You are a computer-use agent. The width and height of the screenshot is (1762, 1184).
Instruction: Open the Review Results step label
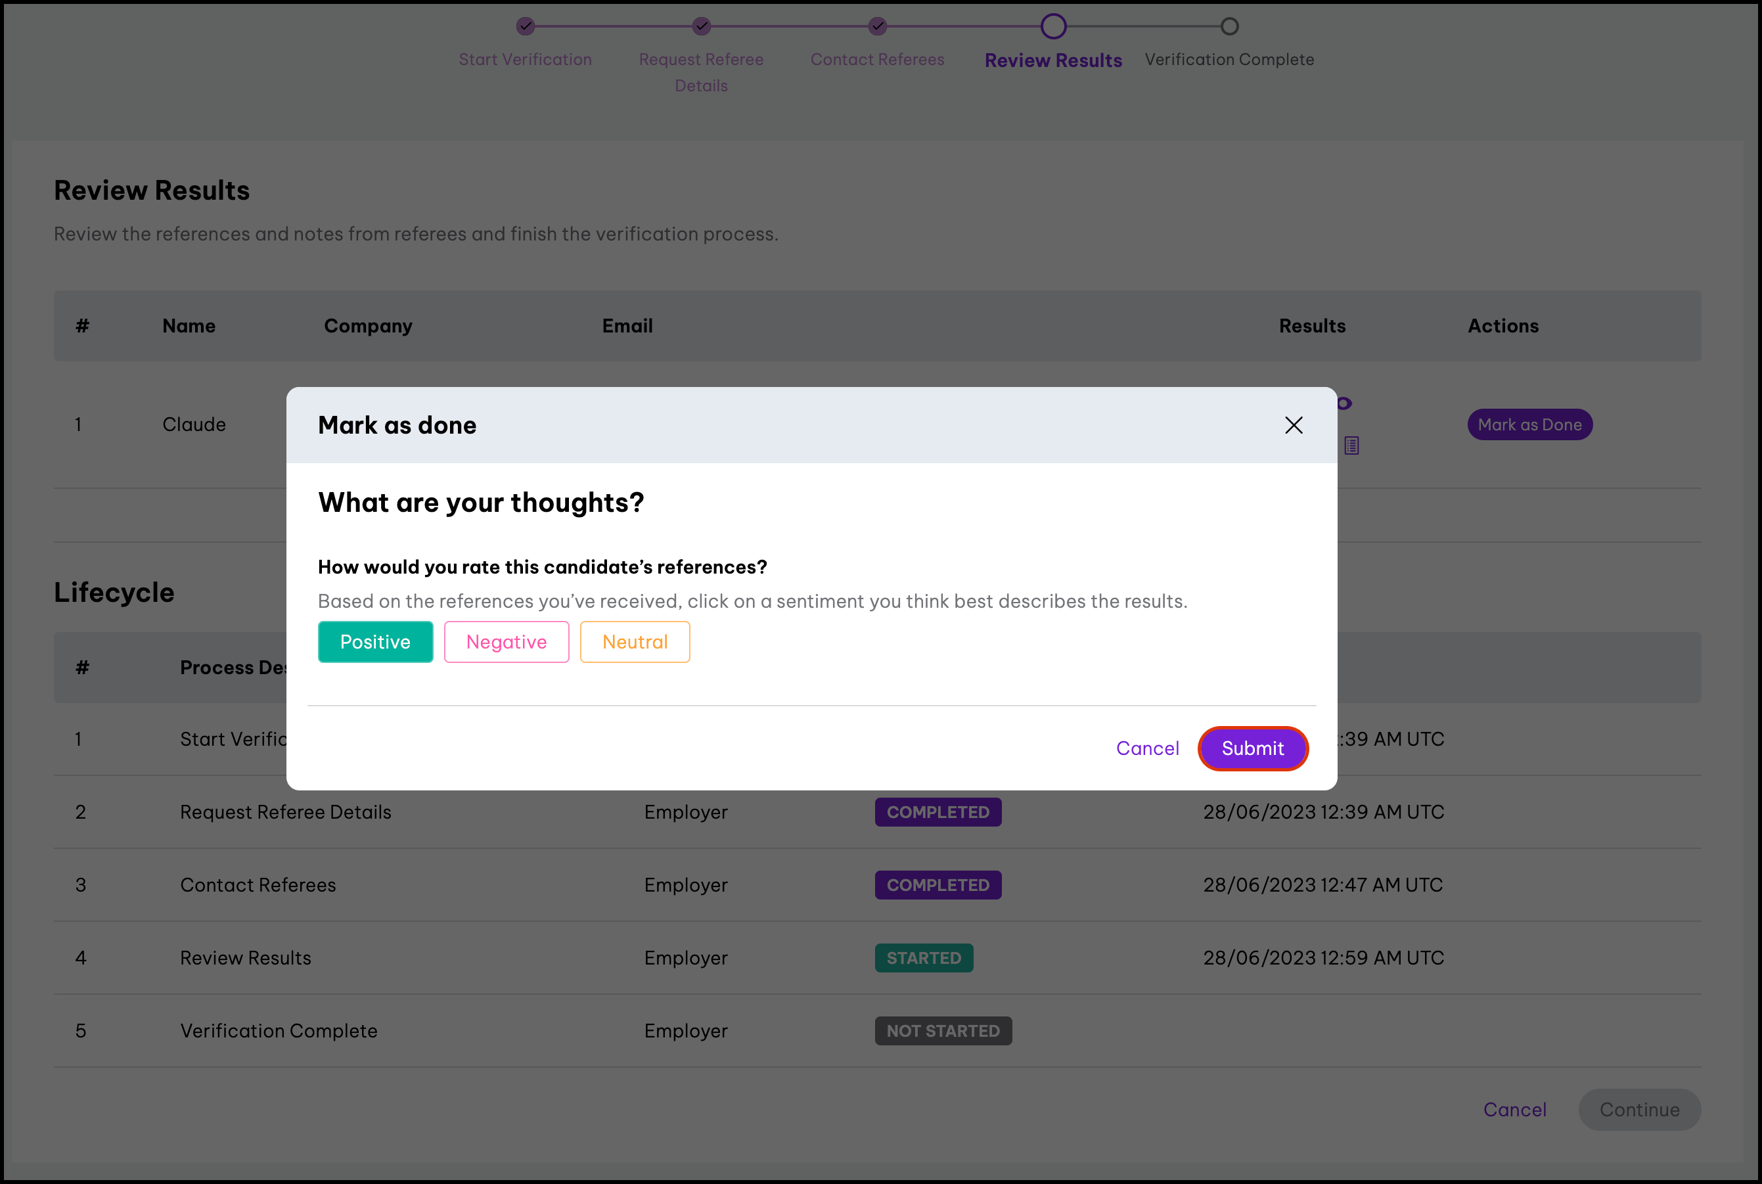click(1053, 60)
